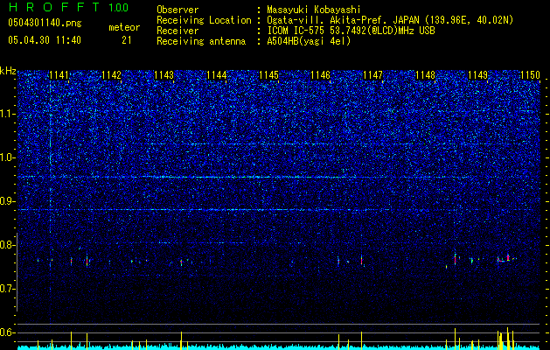Screen dimensions: 550x350
Task: Click the Receiving antenna field label
Action: (201, 41)
